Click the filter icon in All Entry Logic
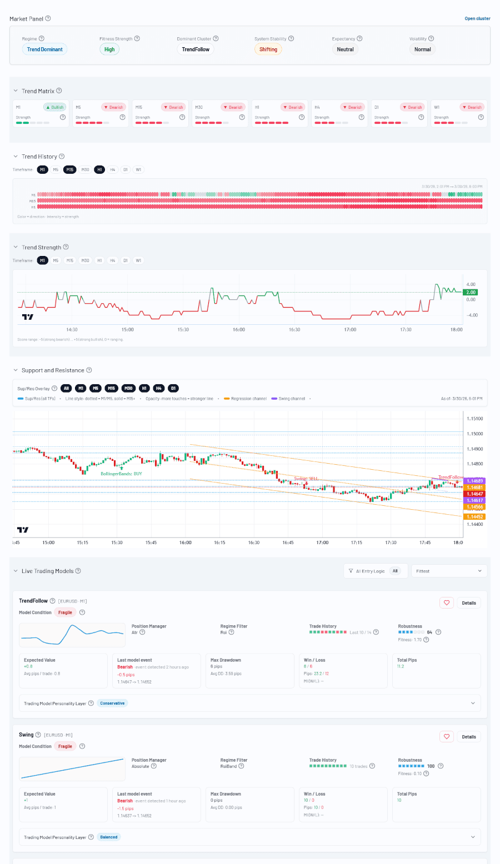 [351, 570]
